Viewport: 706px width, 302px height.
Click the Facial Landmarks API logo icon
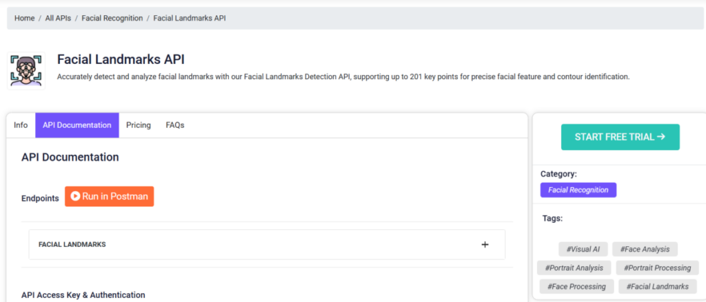(26, 71)
